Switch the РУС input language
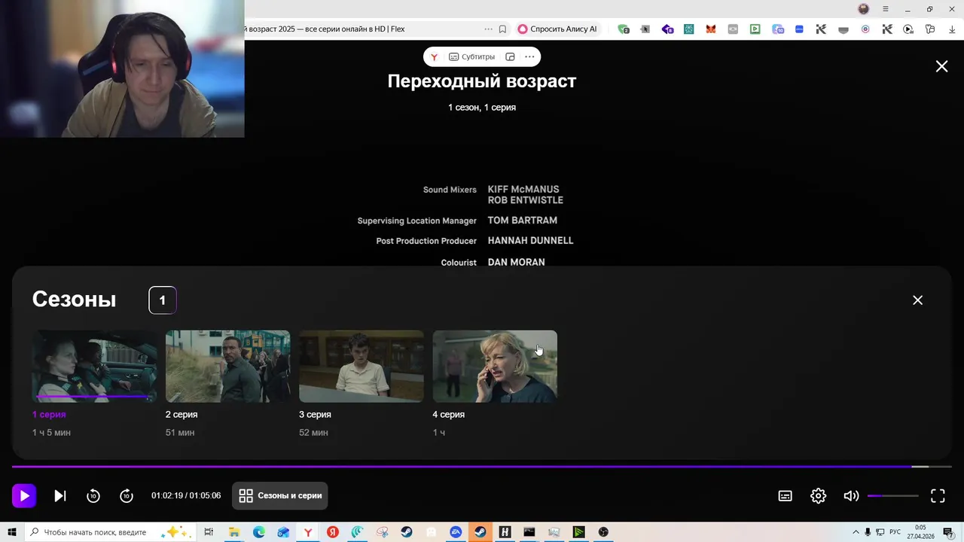The width and height of the screenshot is (964, 542). (x=895, y=532)
